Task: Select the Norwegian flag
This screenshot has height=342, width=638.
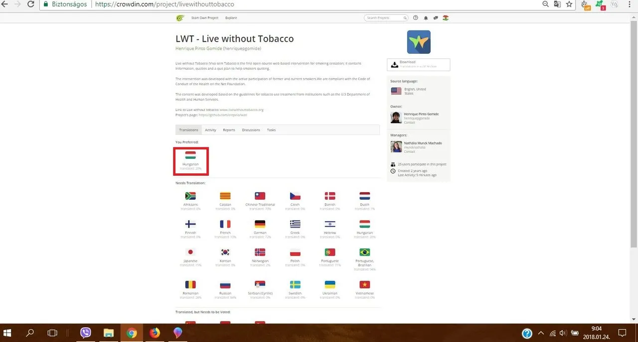Action: (x=260, y=252)
